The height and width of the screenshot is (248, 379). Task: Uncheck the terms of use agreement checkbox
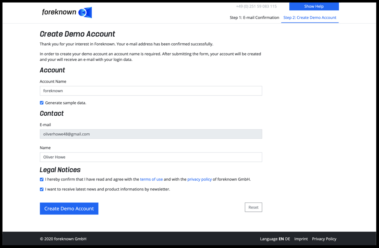tap(42, 179)
